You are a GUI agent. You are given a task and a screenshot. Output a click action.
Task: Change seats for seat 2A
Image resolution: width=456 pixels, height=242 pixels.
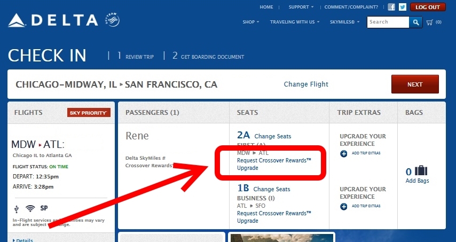click(x=272, y=136)
